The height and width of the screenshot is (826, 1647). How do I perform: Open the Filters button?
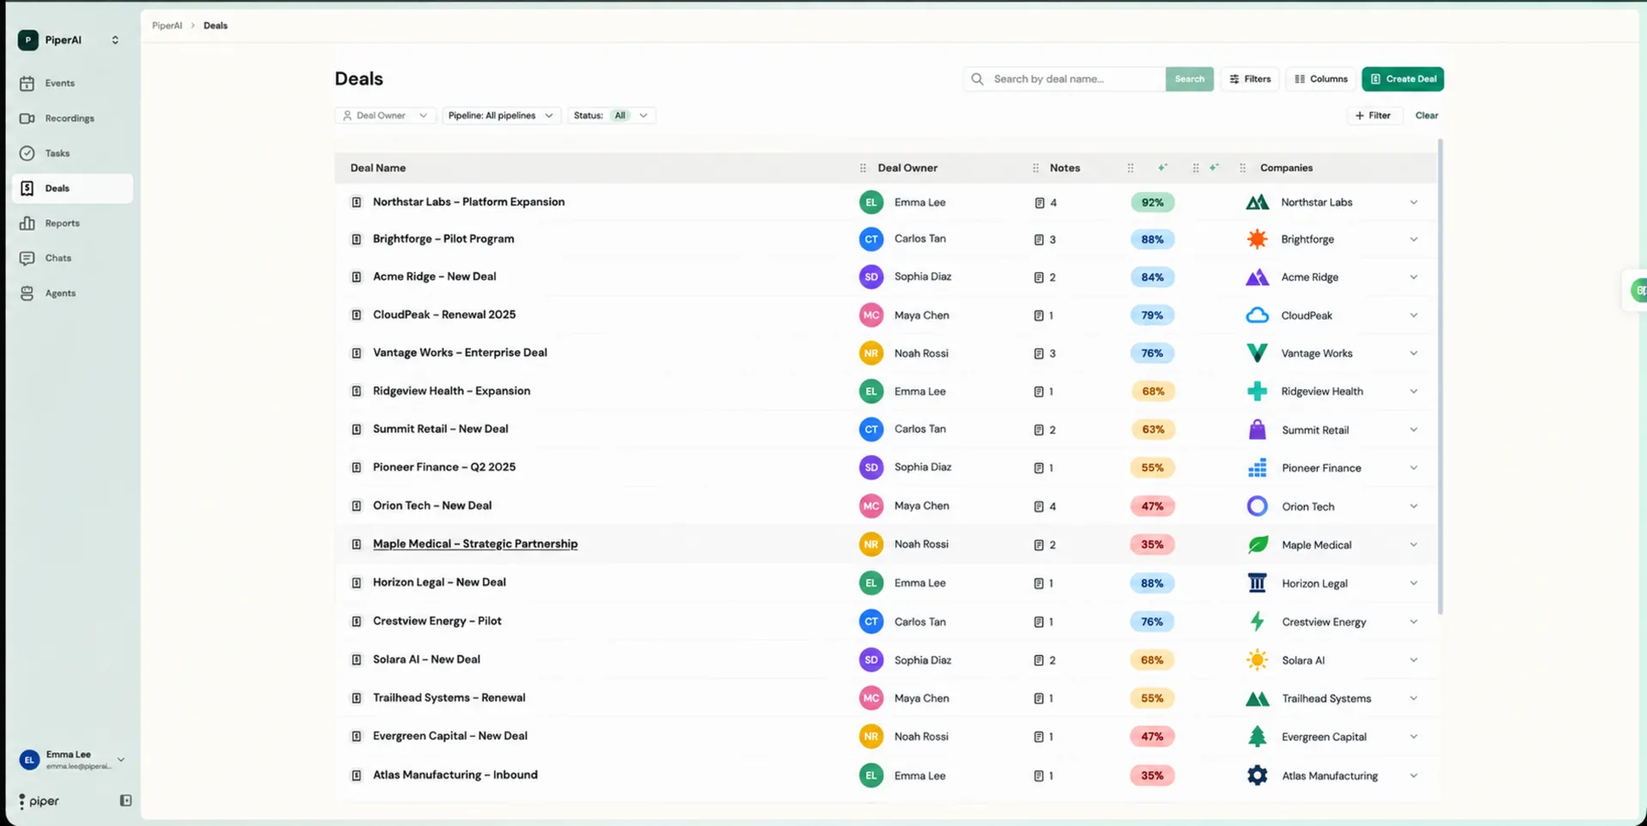coord(1250,79)
